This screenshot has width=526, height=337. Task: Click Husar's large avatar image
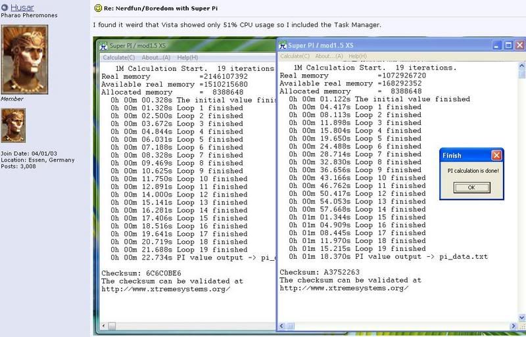(24, 59)
